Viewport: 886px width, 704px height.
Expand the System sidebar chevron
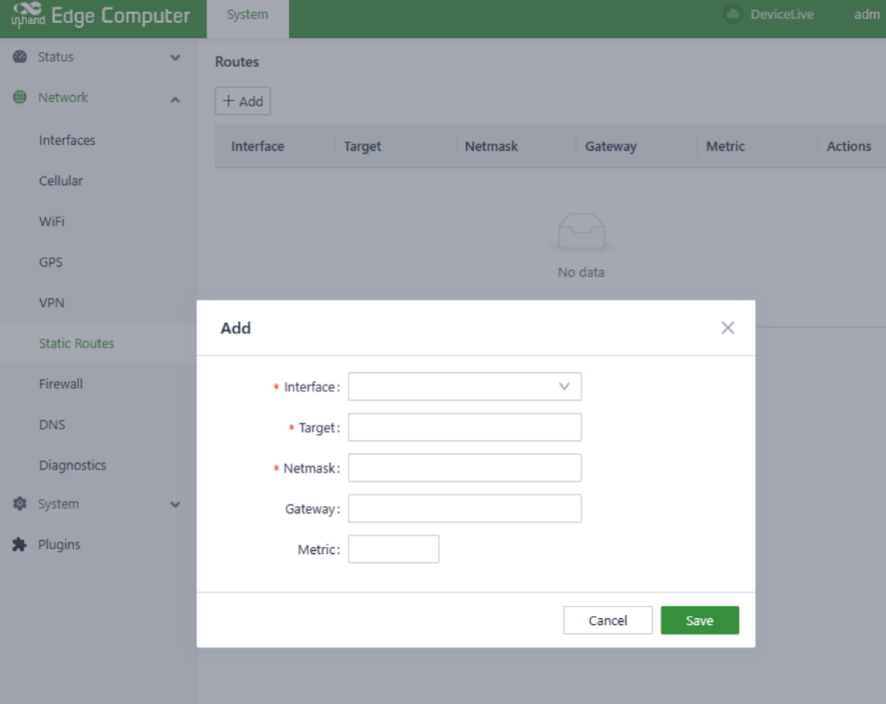pyautogui.click(x=175, y=505)
